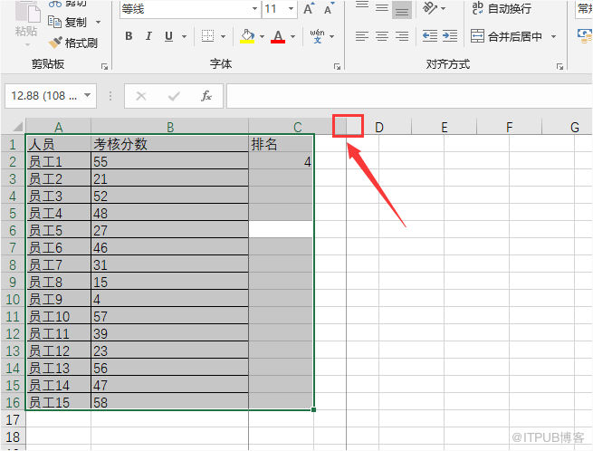Click cell 员工5

click(59, 230)
